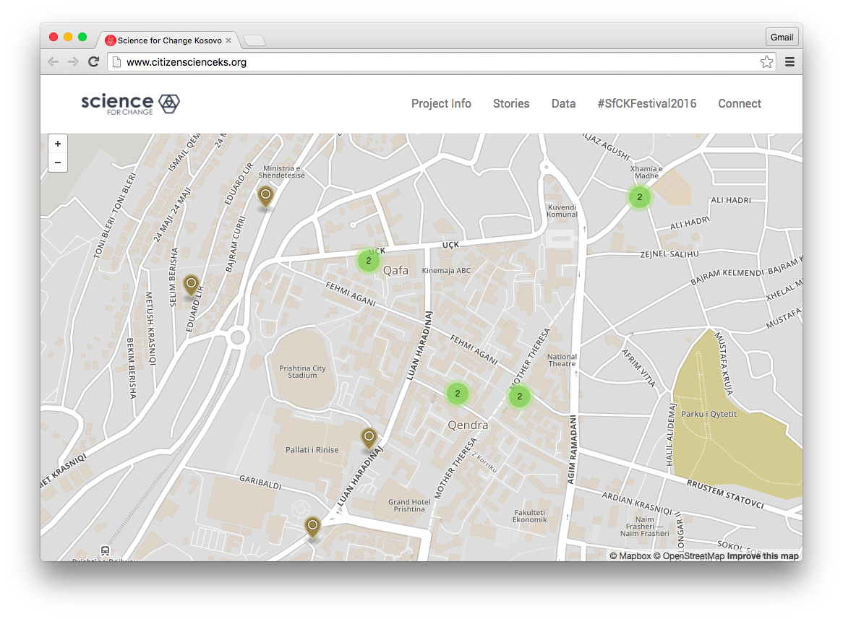
Task: Click the page icon in the address bar
Action: click(x=116, y=62)
